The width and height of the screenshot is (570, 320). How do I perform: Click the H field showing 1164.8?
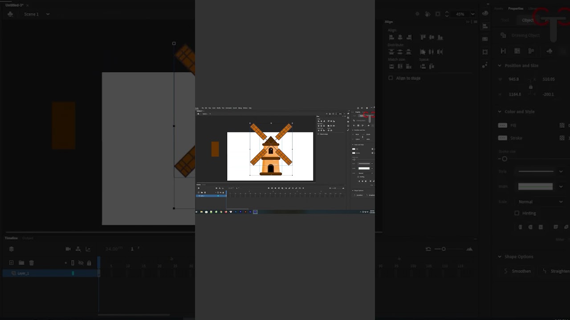point(515,94)
